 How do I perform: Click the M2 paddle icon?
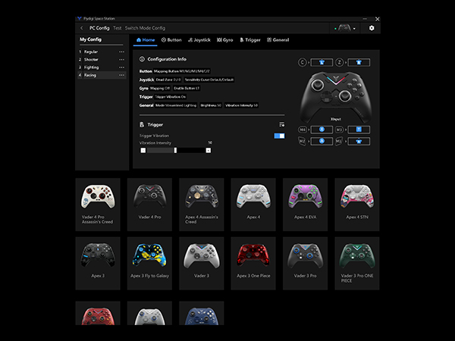point(303,142)
